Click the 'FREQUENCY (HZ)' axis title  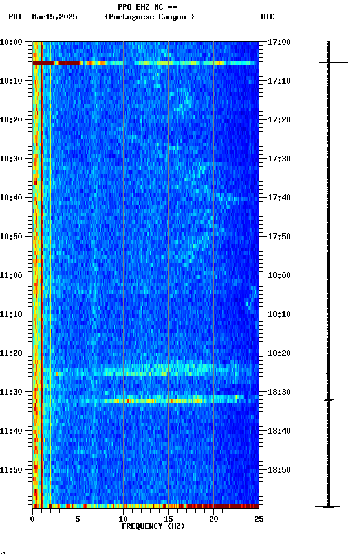[x=153, y=526]
